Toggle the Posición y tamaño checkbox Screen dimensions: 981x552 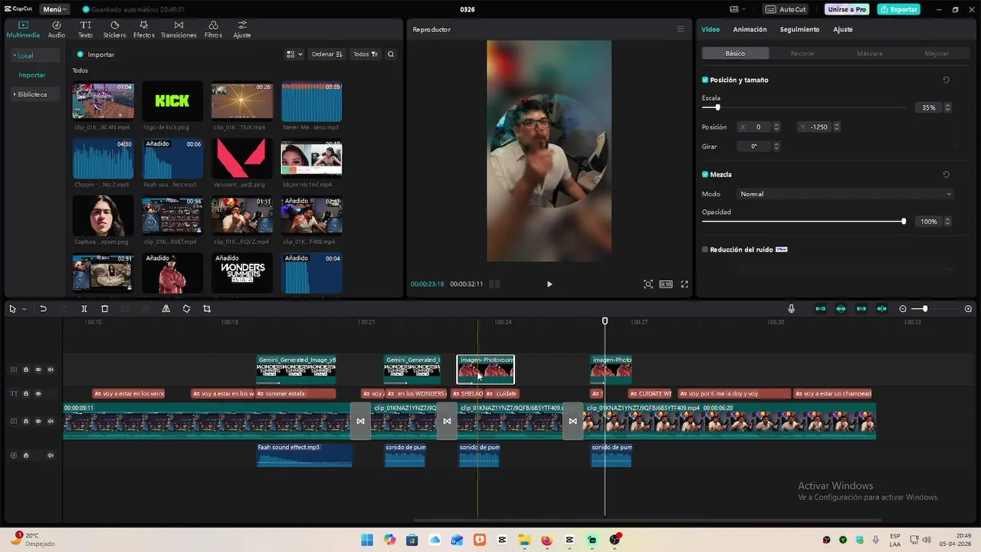tap(705, 80)
